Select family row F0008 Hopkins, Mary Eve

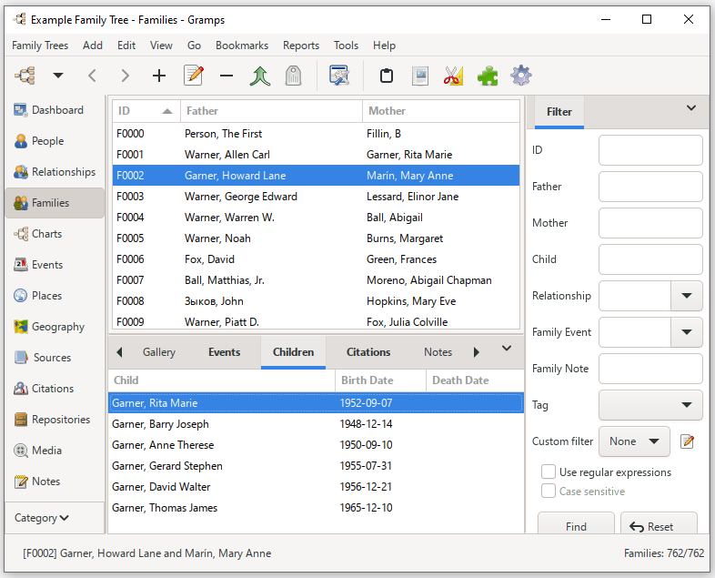pos(316,301)
